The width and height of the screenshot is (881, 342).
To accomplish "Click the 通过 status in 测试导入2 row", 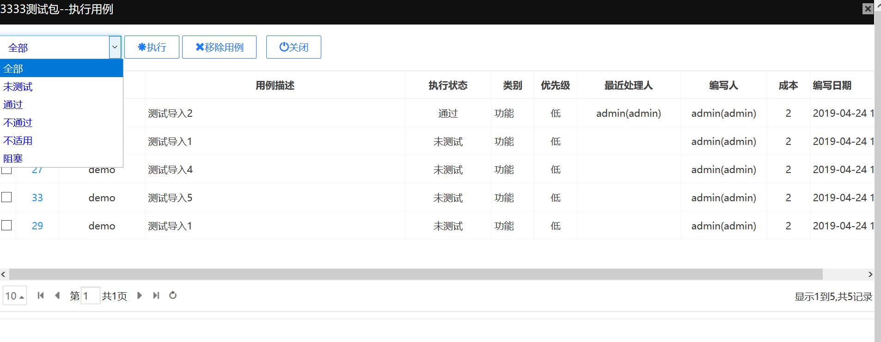I will point(448,114).
